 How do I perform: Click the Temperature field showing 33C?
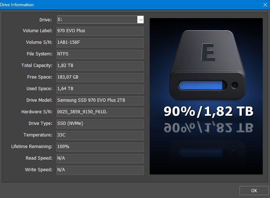[x=100, y=135]
